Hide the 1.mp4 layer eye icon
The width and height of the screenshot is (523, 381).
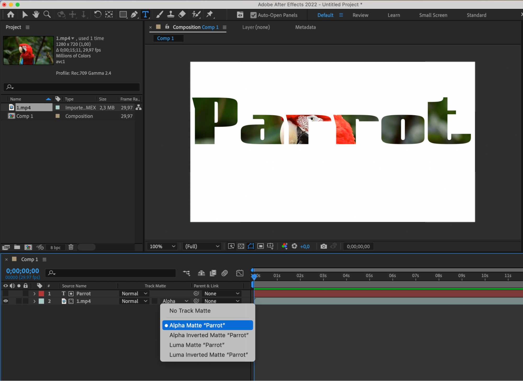pos(5,301)
